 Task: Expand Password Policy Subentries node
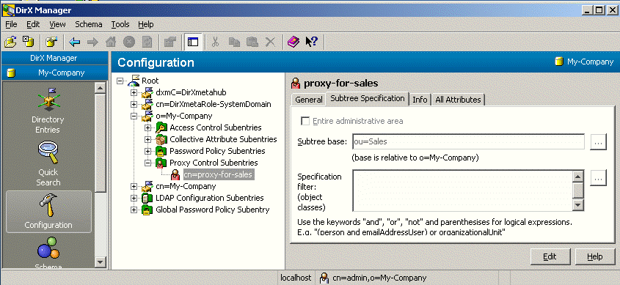coord(148,151)
